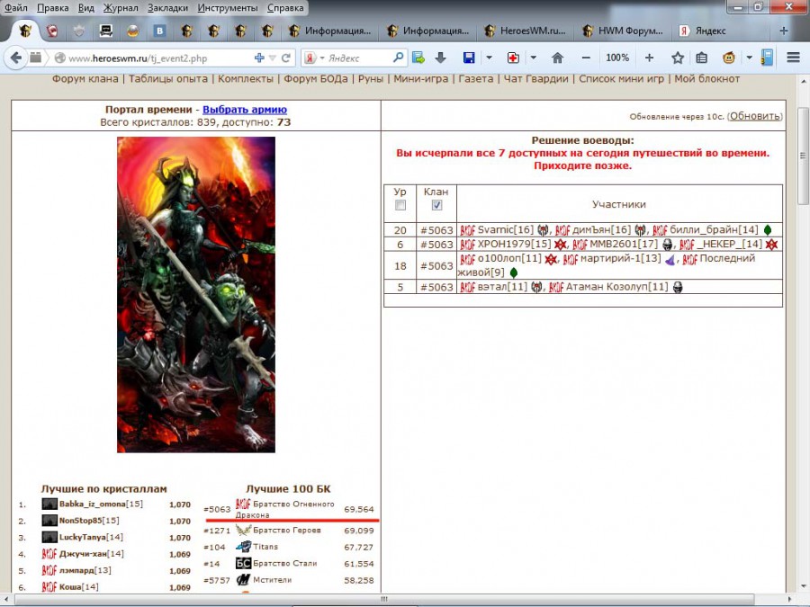
Task: Expand dropdown beside the save icon
Action: click(489, 58)
